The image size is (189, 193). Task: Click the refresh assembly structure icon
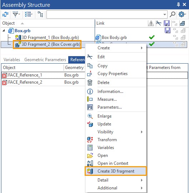click(x=5, y=15)
